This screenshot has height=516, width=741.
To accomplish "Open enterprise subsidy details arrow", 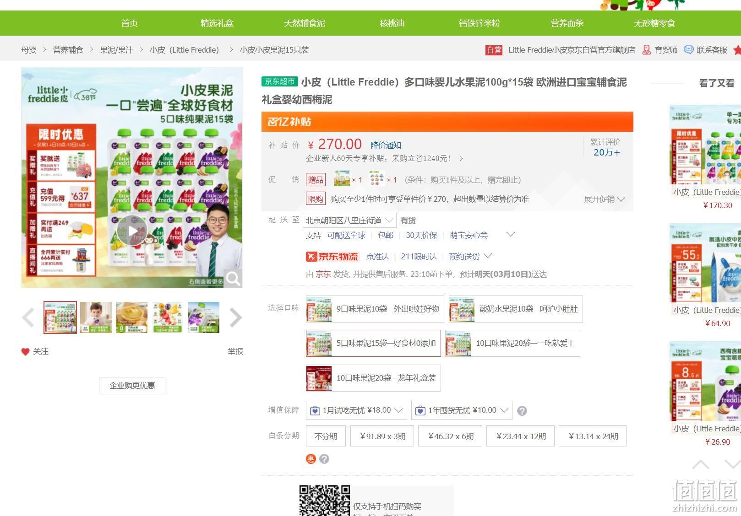I will (x=461, y=158).
